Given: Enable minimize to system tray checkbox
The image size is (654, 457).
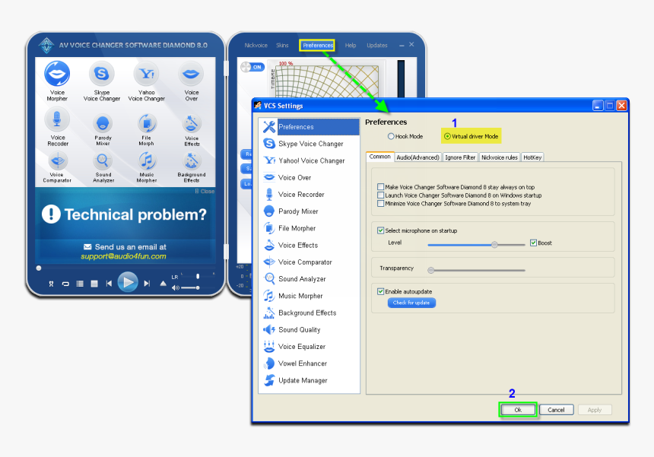Looking at the screenshot, I should (x=380, y=204).
